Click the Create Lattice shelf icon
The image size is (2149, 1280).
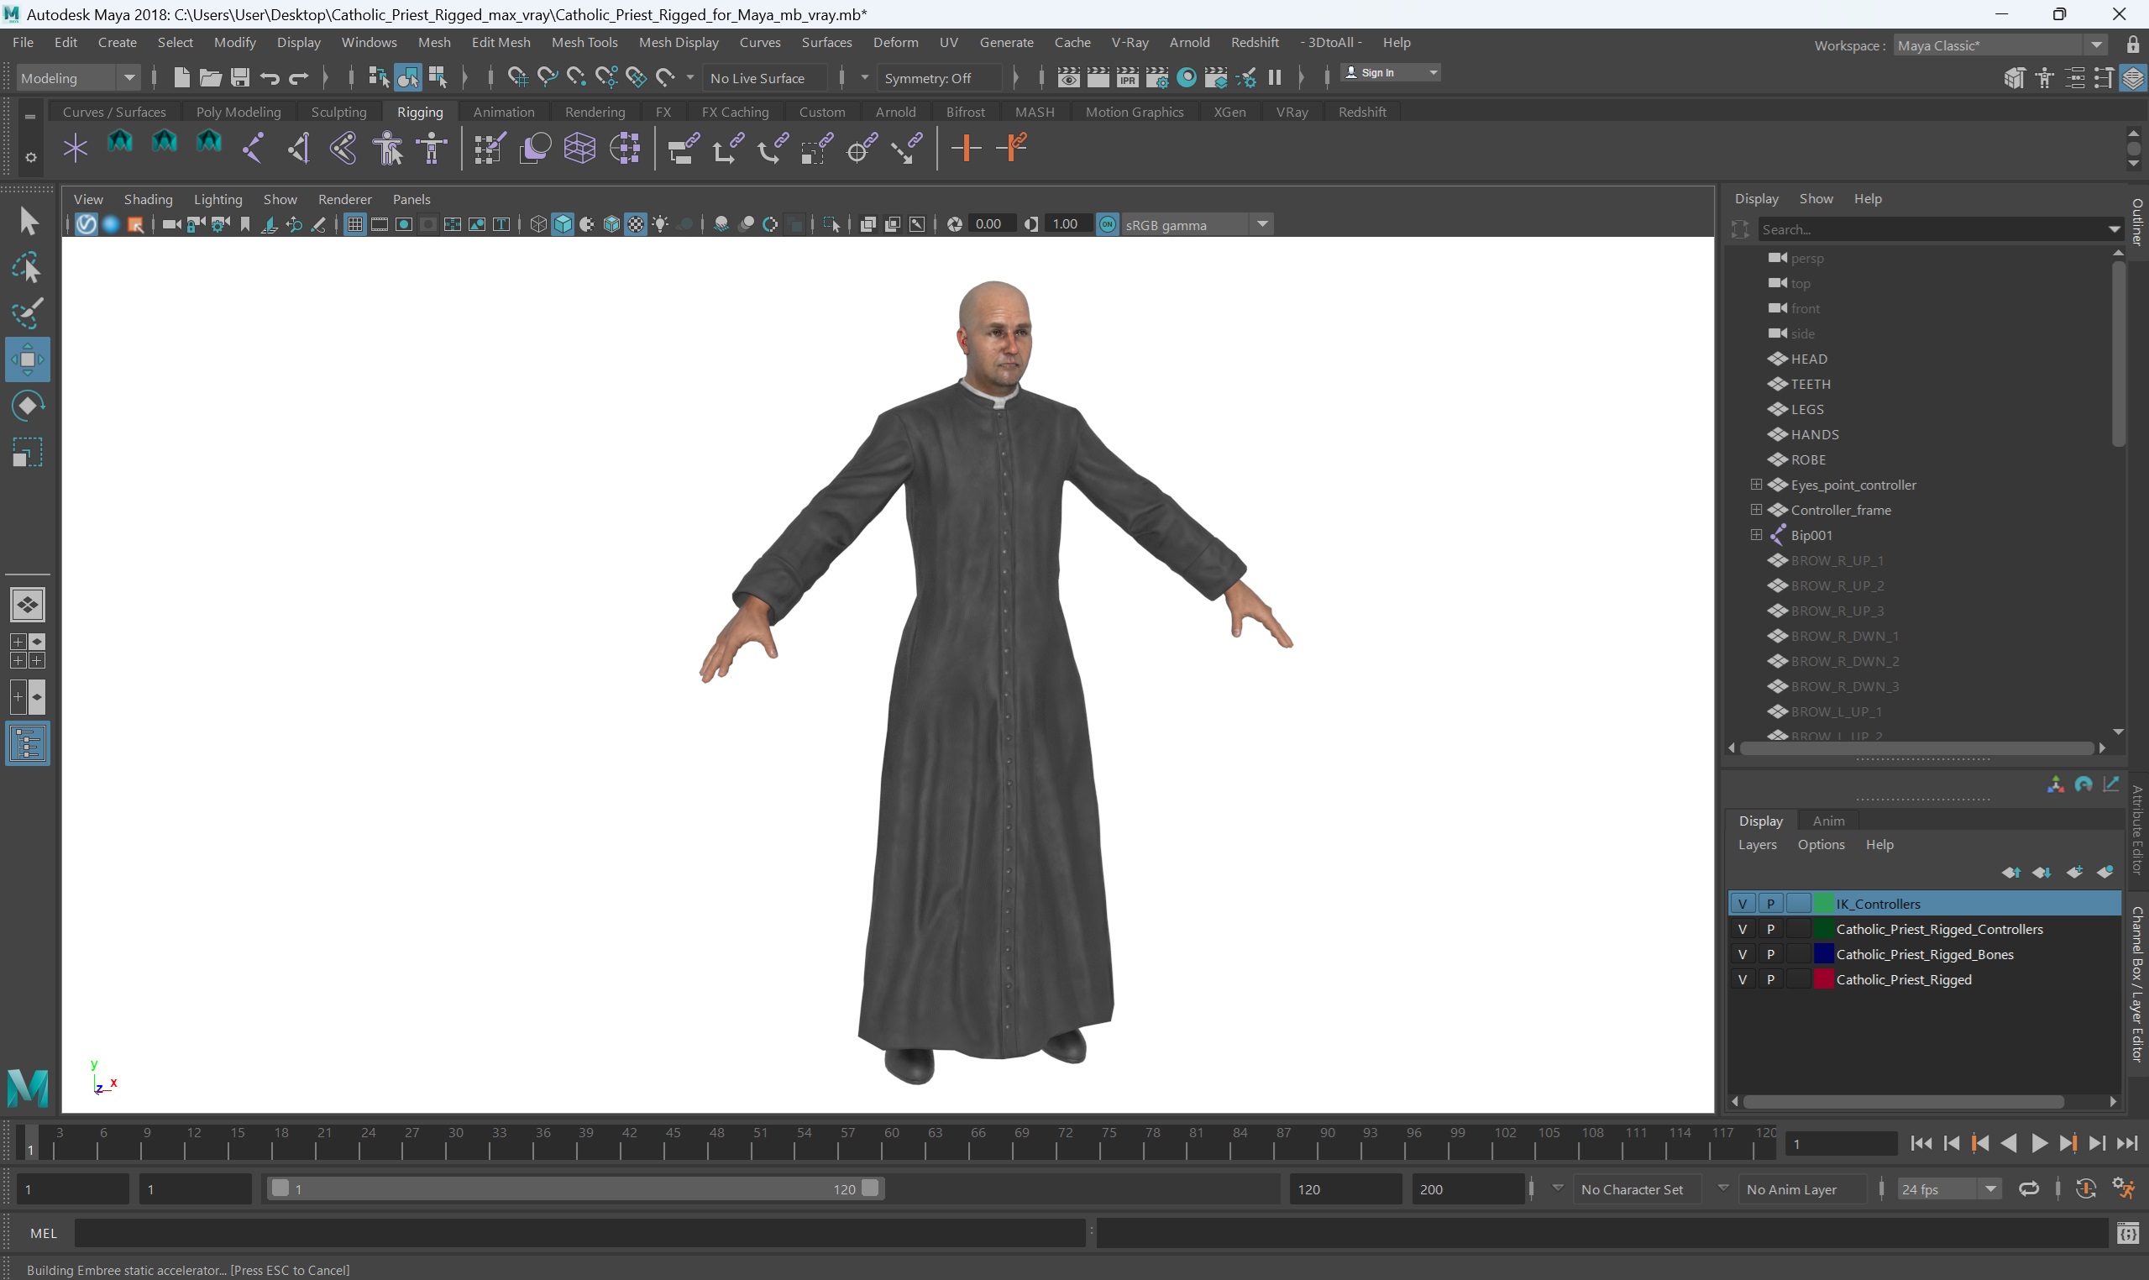[x=579, y=149]
